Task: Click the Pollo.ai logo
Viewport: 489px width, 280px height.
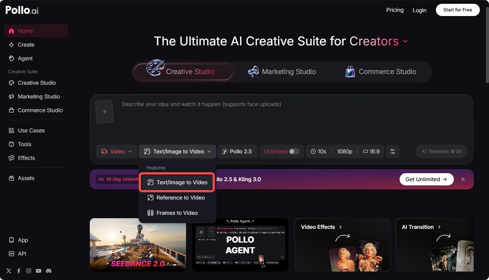Action: tap(22, 10)
